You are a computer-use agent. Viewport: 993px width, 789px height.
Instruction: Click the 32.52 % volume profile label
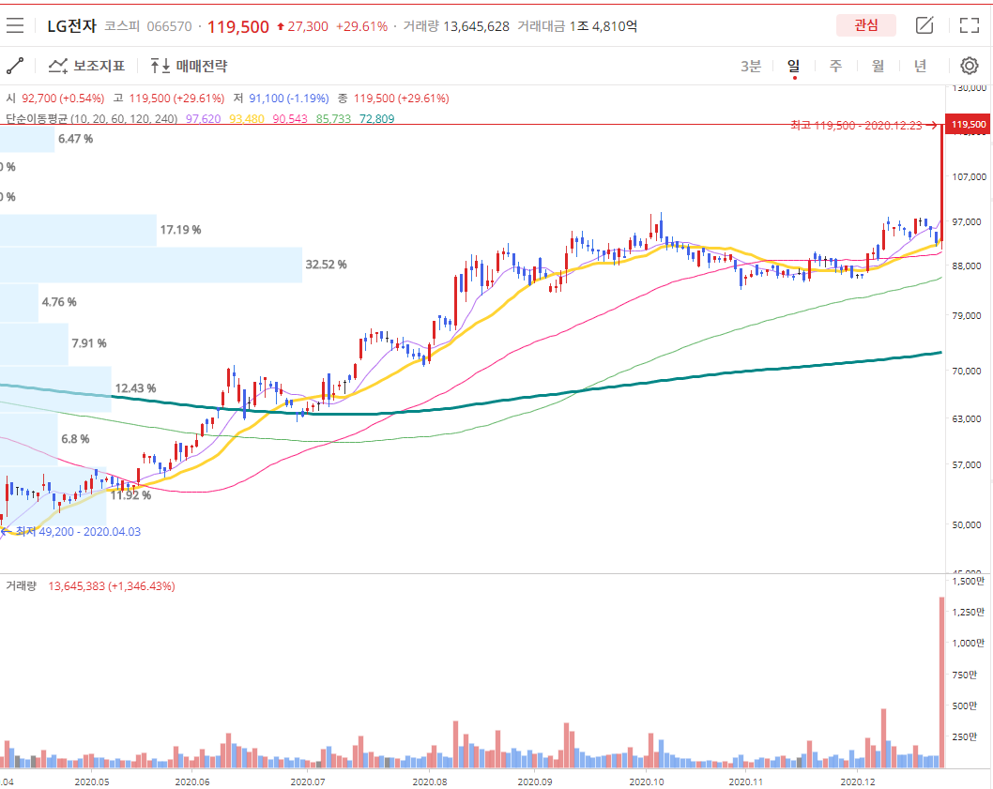(326, 264)
